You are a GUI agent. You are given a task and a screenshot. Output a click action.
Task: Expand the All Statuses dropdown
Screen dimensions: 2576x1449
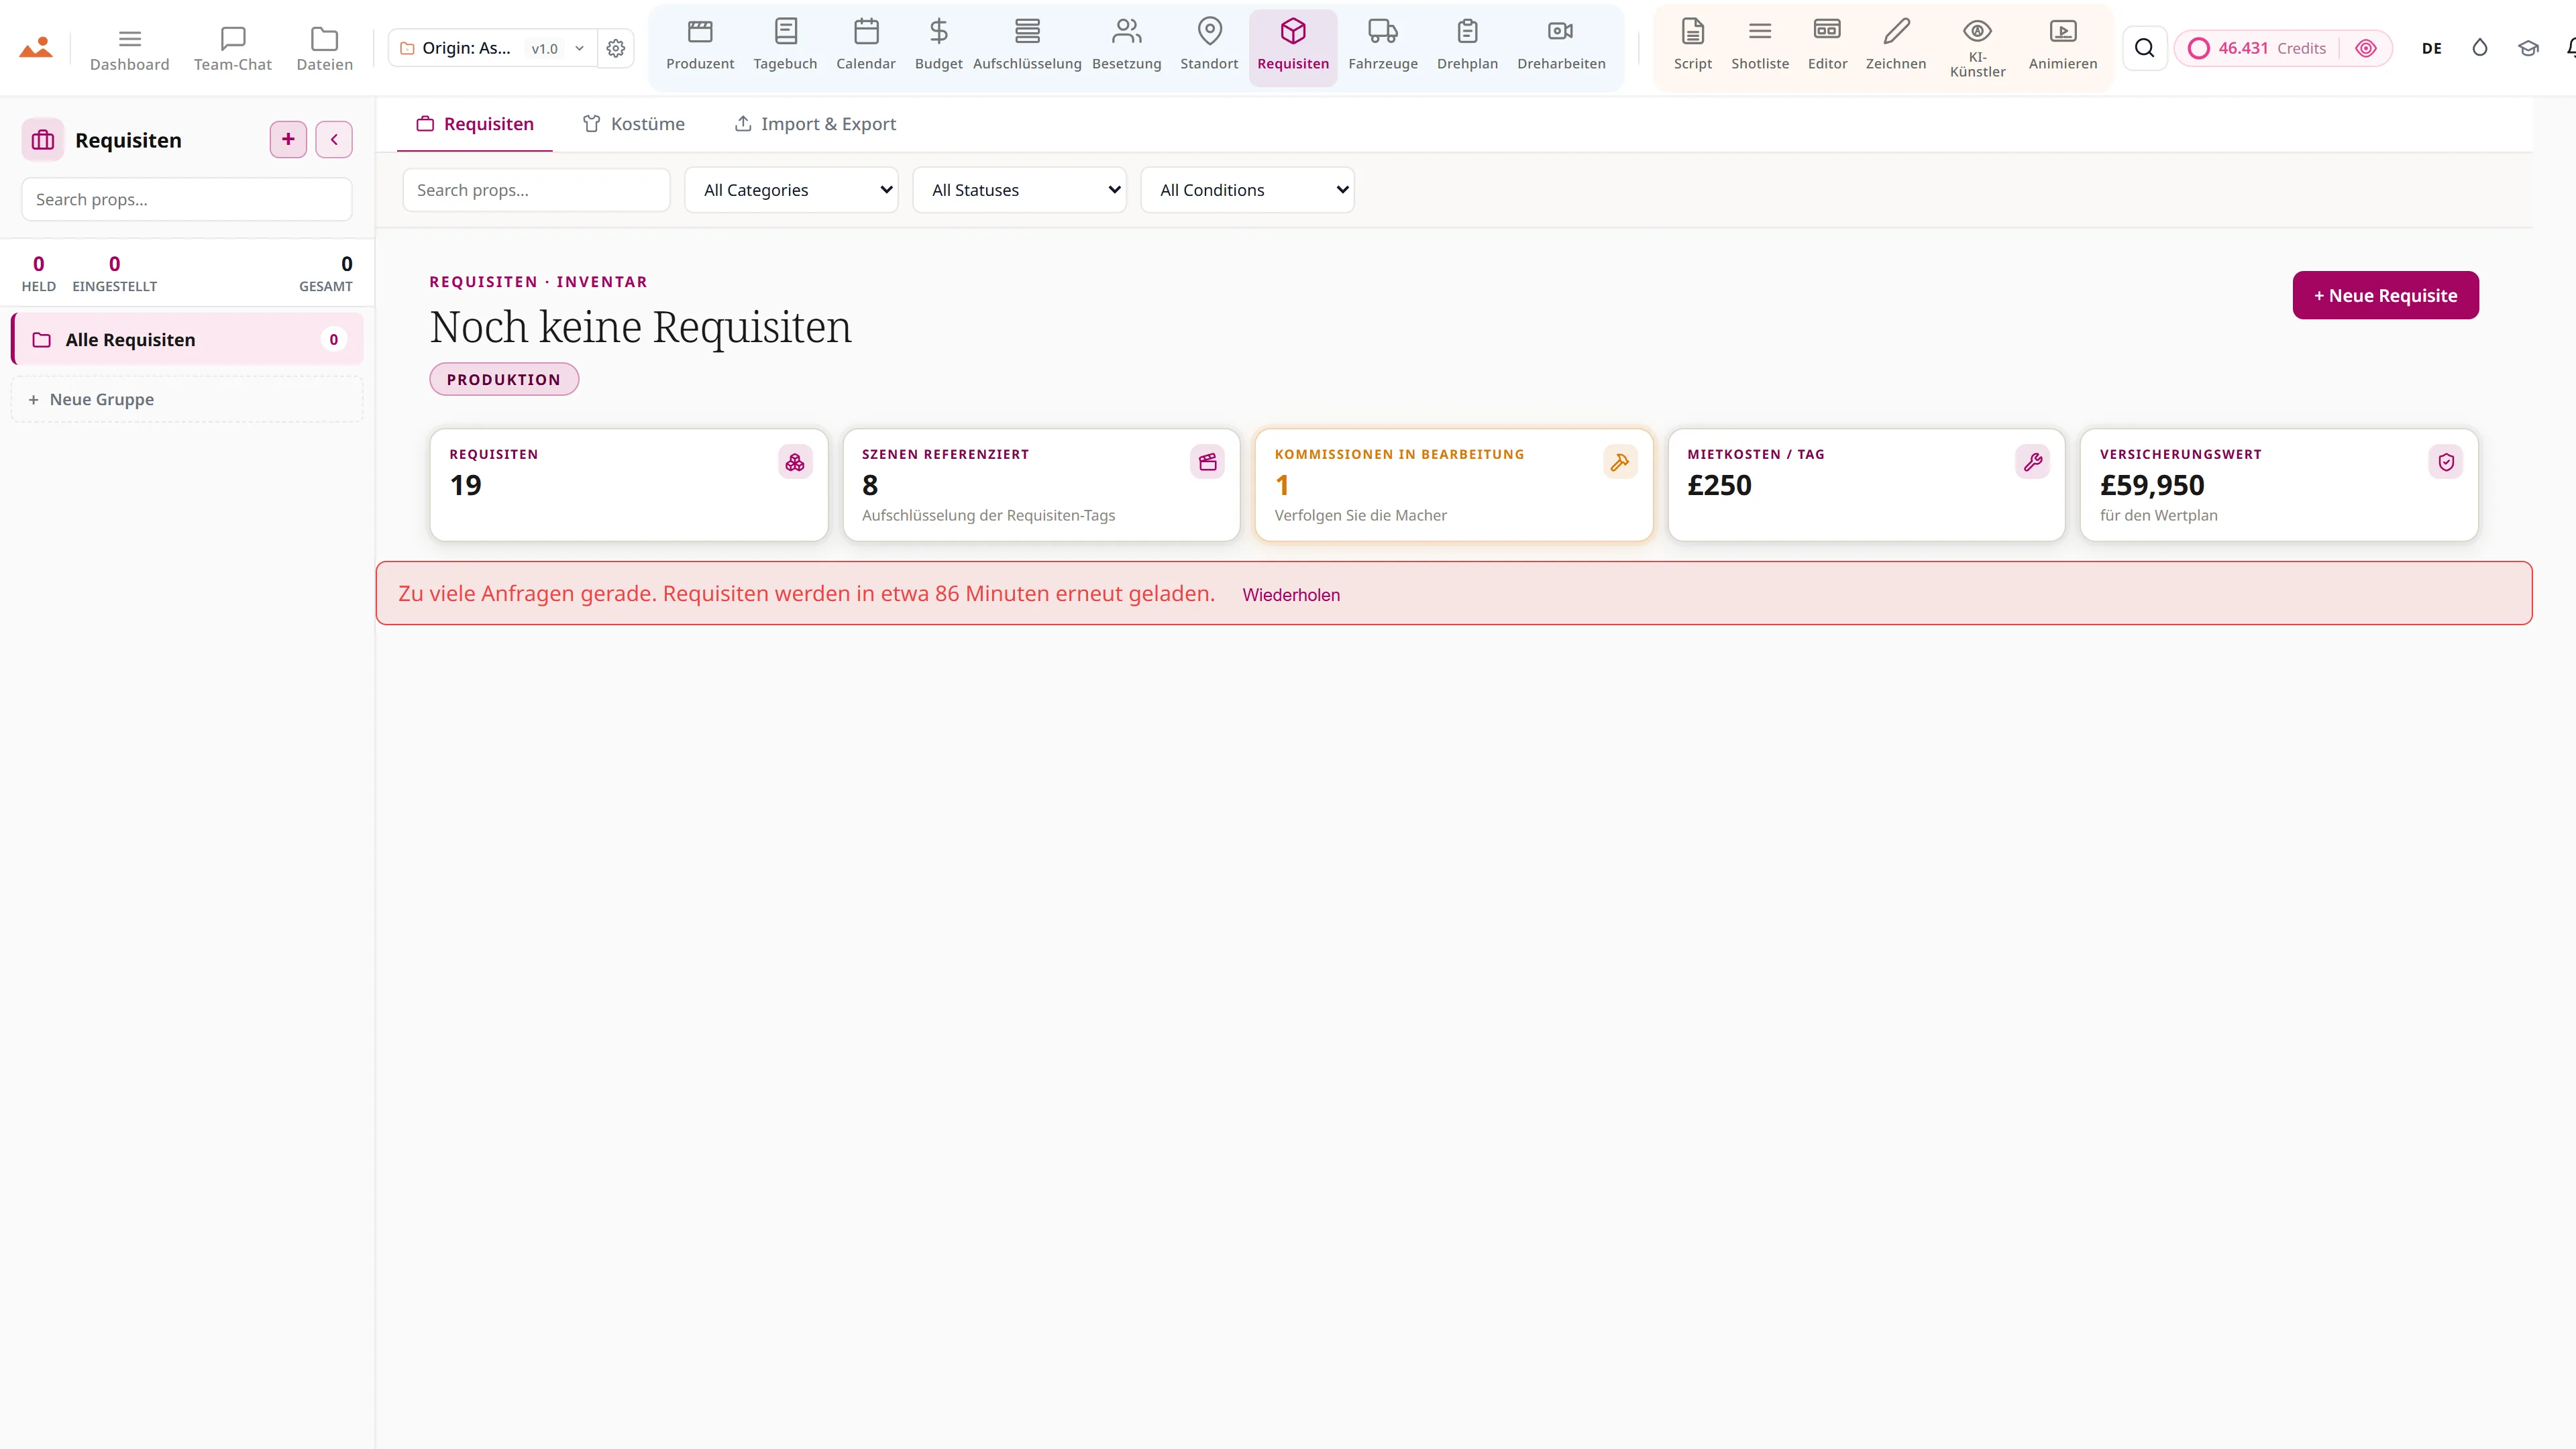(x=1019, y=190)
